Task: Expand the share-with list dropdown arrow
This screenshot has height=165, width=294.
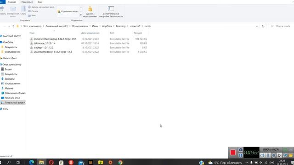Action: pos(81,15)
